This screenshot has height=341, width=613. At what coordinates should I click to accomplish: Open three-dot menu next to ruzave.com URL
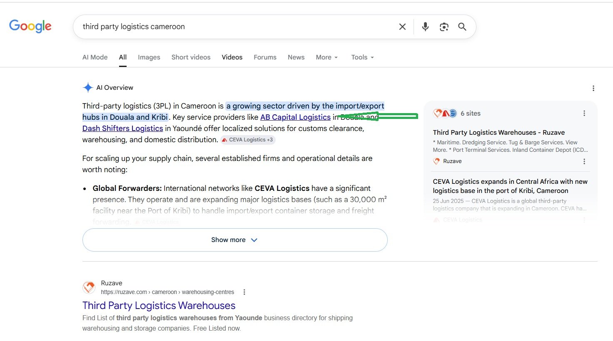(244, 292)
